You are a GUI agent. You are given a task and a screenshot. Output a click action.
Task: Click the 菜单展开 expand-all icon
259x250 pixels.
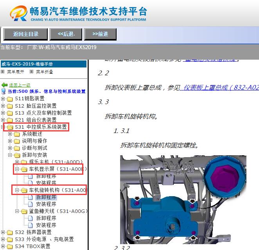[2, 72]
